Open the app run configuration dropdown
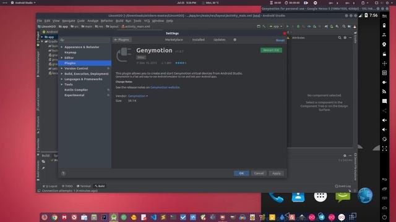Viewport: 396px width, 222px height. (276, 26)
